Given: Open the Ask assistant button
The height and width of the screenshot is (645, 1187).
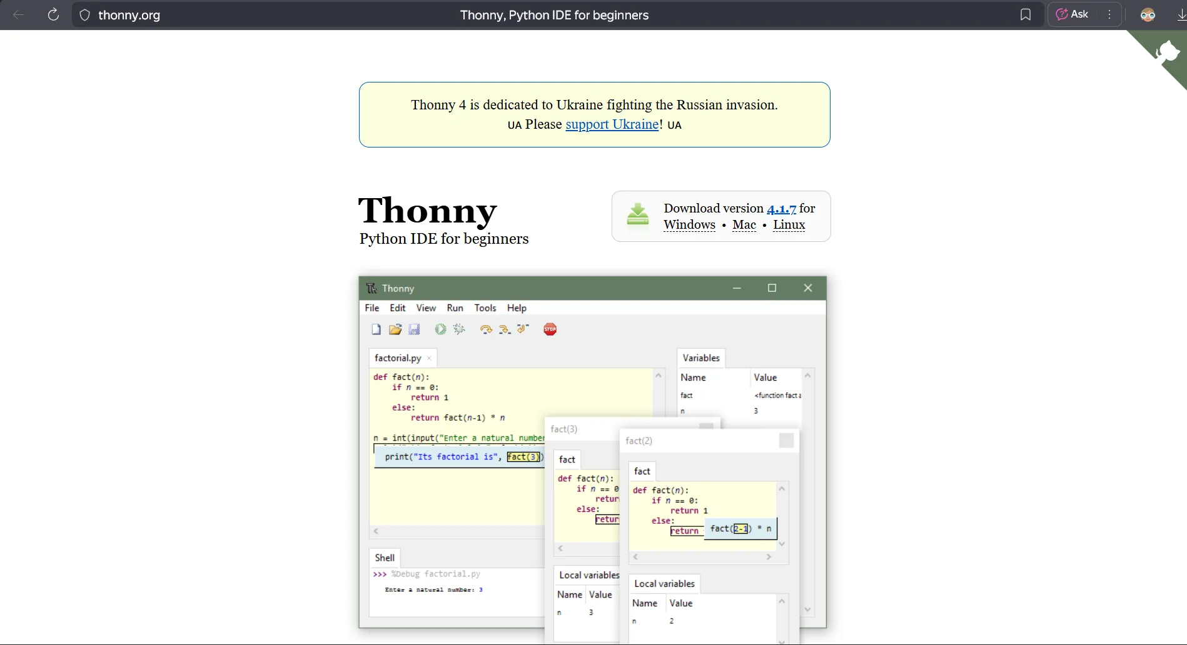Looking at the screenshot, I should [1073, 14].
